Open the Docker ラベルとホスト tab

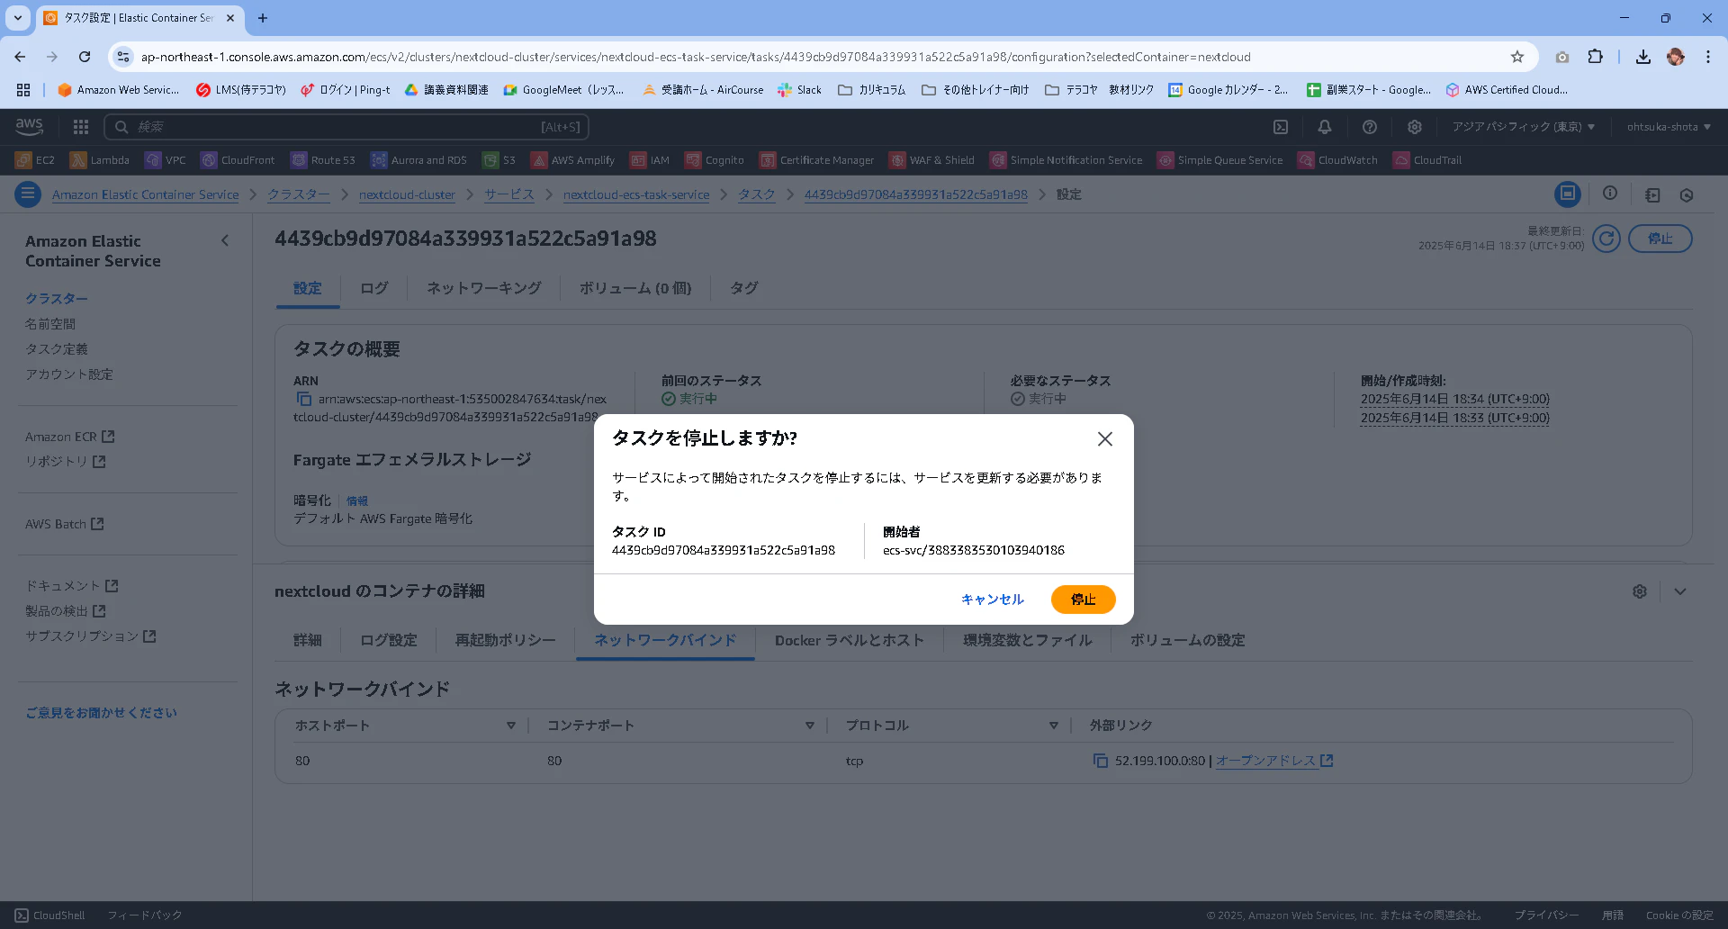850,640
